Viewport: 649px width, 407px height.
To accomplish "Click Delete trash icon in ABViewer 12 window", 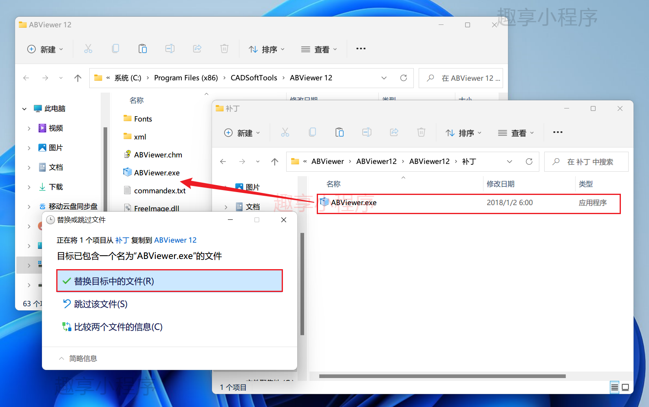I will [x=224, y=49].
